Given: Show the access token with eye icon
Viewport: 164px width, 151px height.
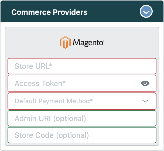Looking at the screenshot, I should tap(145, 83).
